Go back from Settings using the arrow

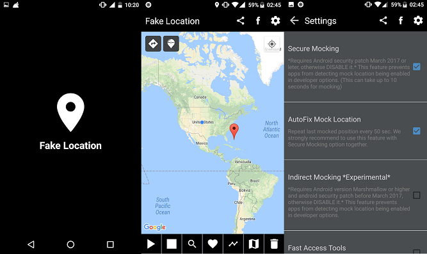tap(294, 20)
